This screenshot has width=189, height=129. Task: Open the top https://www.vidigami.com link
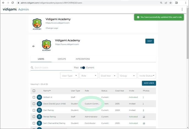57,23
